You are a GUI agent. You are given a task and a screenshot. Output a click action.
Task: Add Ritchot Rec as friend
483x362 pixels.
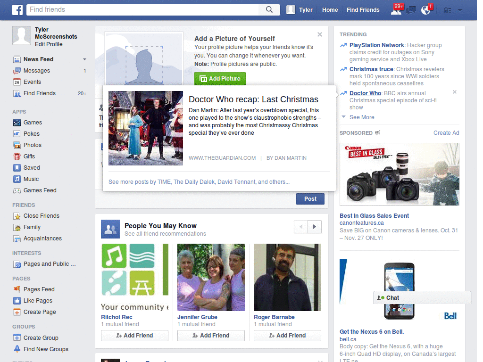(x=134, y=336)
